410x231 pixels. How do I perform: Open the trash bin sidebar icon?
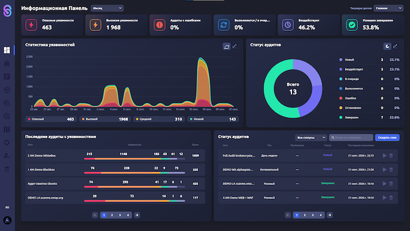tap(7, 169)
